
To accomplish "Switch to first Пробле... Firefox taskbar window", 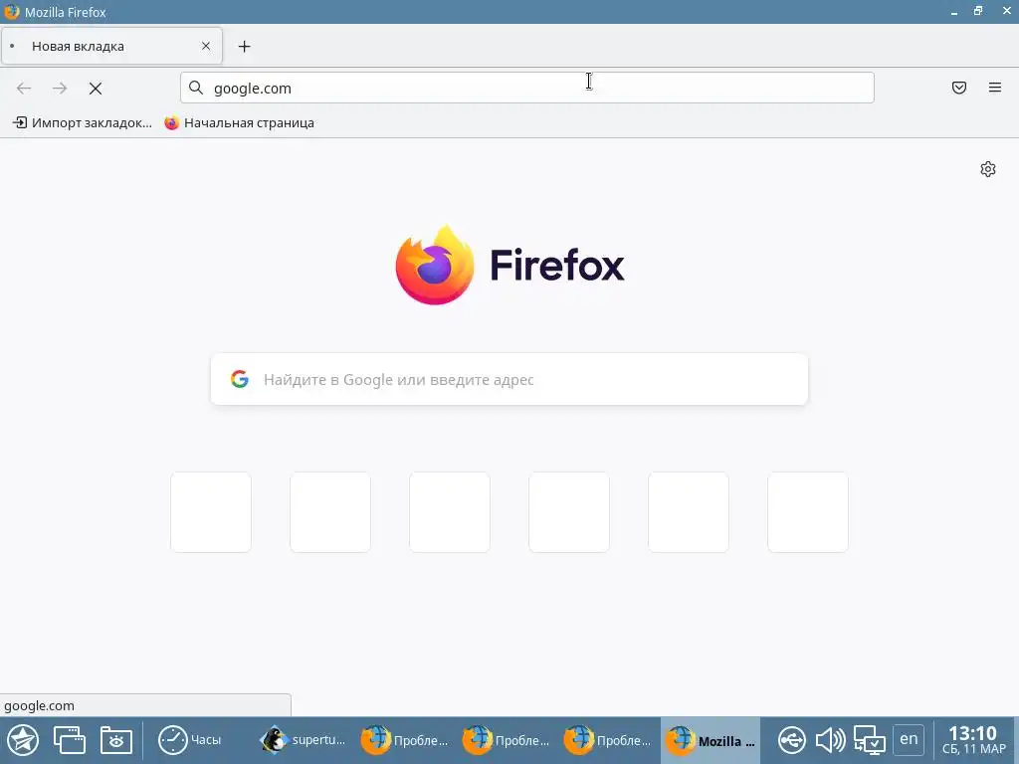I will coord(404,740).
